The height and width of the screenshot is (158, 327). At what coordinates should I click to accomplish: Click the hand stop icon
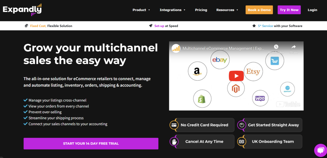point(174,141)
